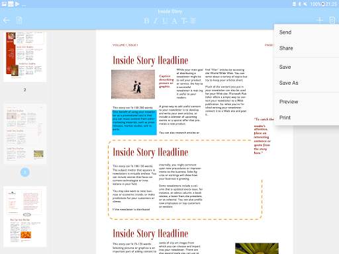The height and width of the screenshot is (254, 339).
Task: Open the document pages icon
Action: (x=19, y=21)
